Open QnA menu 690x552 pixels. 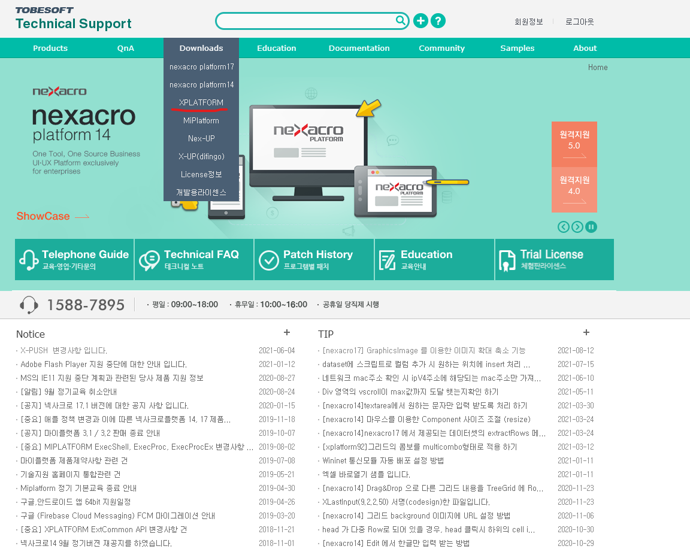coord(125,48)
